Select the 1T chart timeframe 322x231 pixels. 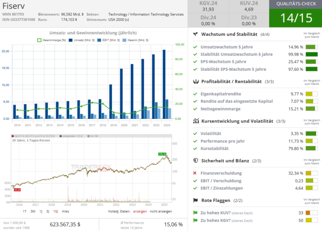click(25, 211)
